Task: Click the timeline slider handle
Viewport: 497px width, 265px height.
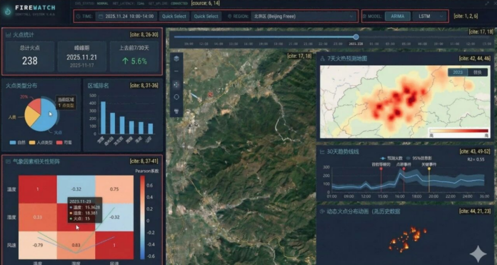Action: click(x=356, y=37)
